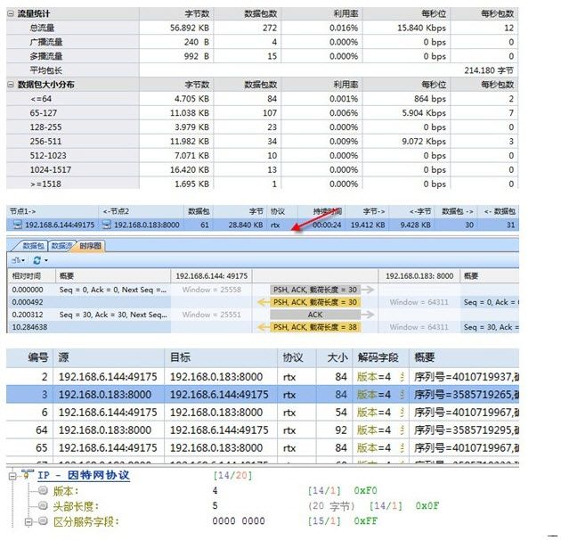Click the grey ACK bar at 0.200312
Viewport: 561px width, 540px height.
315,315
